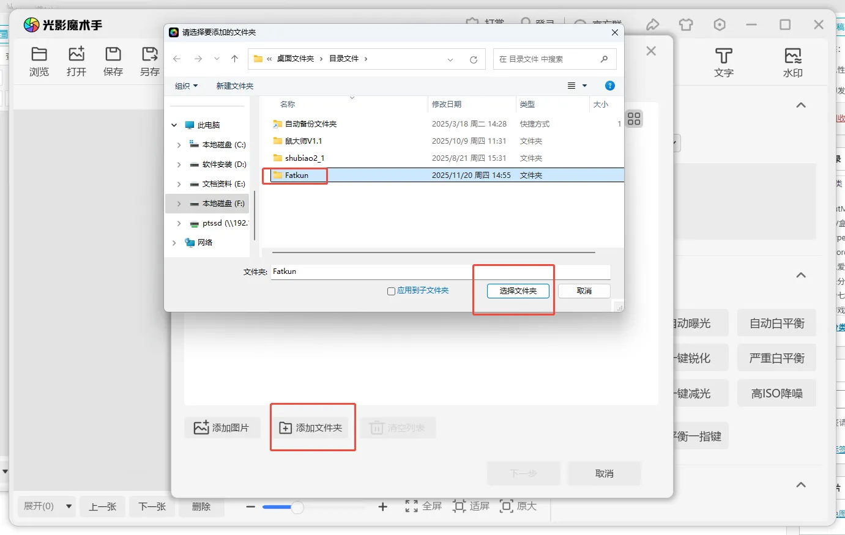Image resolution: width=845 pixels, height=535 pixels.
Task: Sort by 大小 column header
Action: [601, 105]
